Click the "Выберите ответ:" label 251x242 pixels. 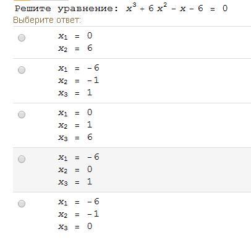[47, 20]
